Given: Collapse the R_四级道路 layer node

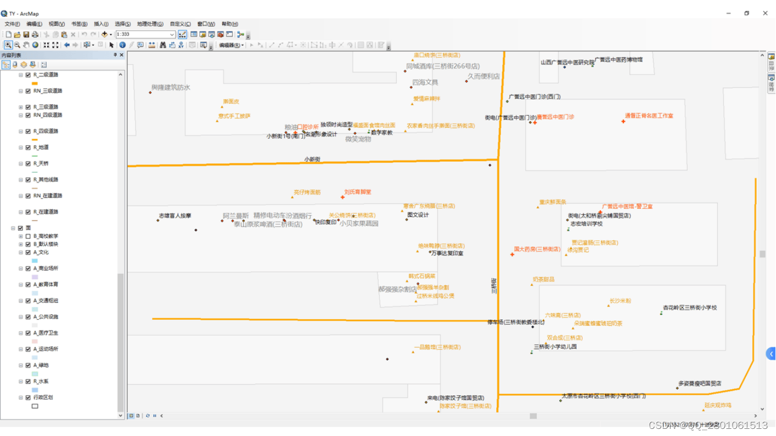Looking at the screenshot, I should 21,131.
